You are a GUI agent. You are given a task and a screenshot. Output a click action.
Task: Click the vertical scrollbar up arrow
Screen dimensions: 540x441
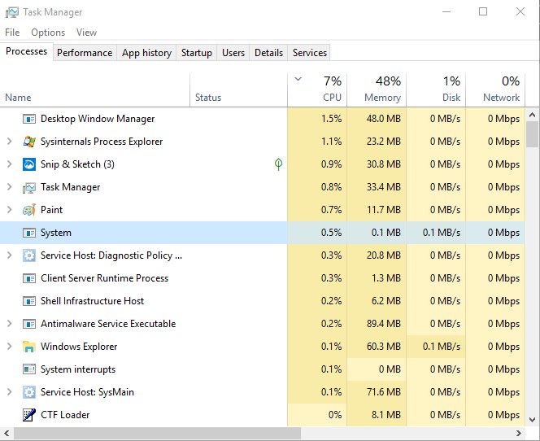point(532,115)
